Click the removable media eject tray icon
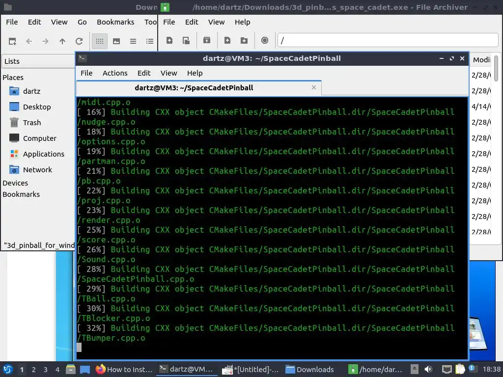Image resolution: width=503 pixels, height=377 pixels. click(x=415, y=369)
